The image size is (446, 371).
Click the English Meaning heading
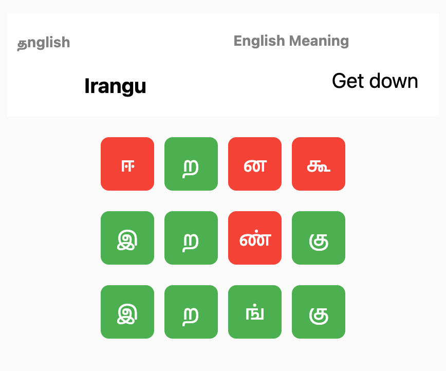pos(291,41)
